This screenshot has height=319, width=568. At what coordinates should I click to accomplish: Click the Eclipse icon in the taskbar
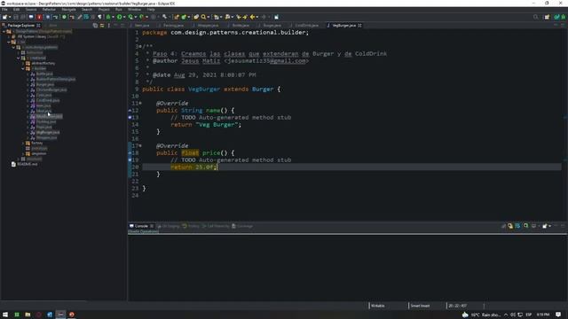coord(60,315)
